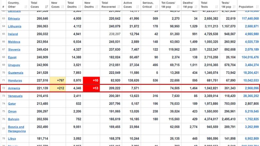Screen dimensions: 260x146
Task: Open the Ireland country link
Action: 13,34
